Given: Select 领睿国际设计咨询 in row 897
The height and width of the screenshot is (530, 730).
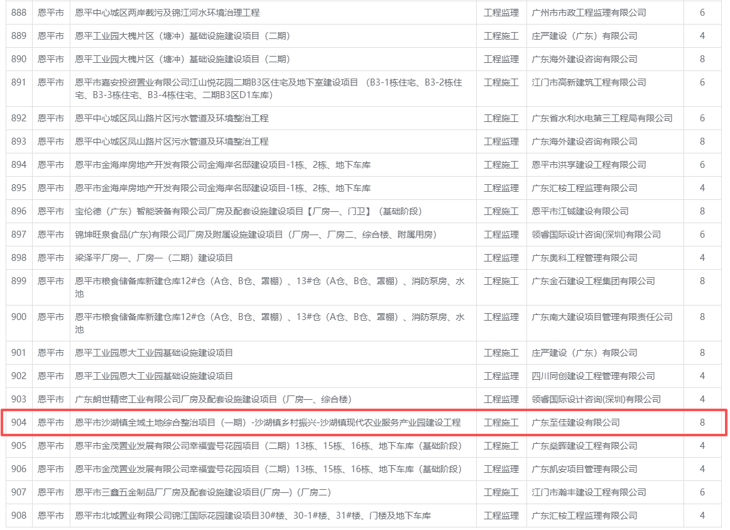Looking at the screenshot, I should 596,235.
